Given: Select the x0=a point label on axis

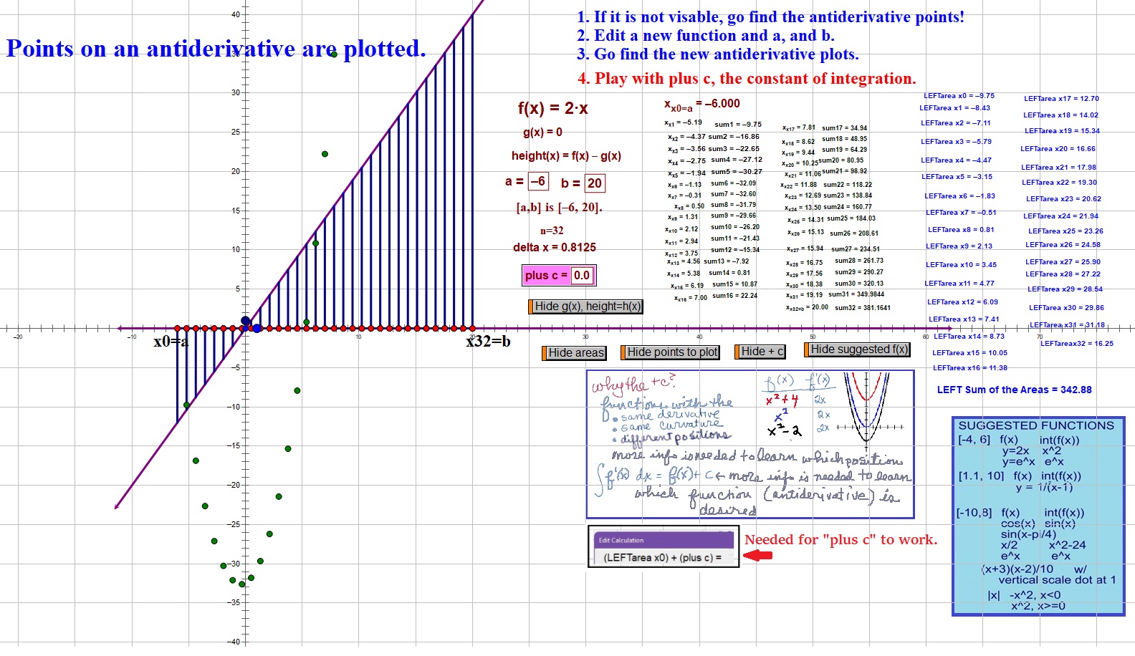Looking at the screenshot, I should [171, 342].
